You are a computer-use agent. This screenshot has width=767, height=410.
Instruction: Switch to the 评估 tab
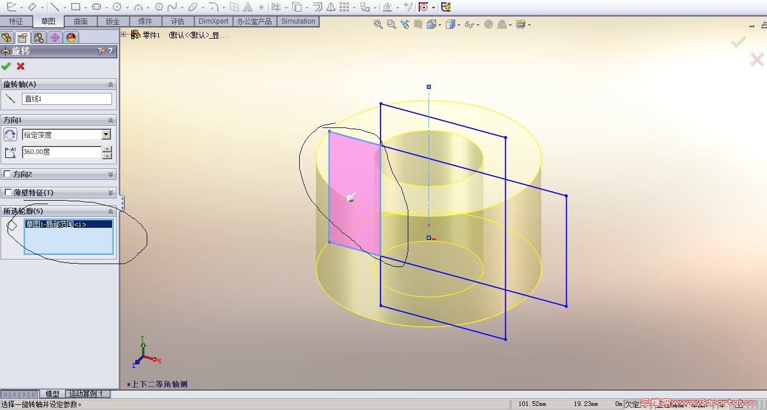coord(177,21)
